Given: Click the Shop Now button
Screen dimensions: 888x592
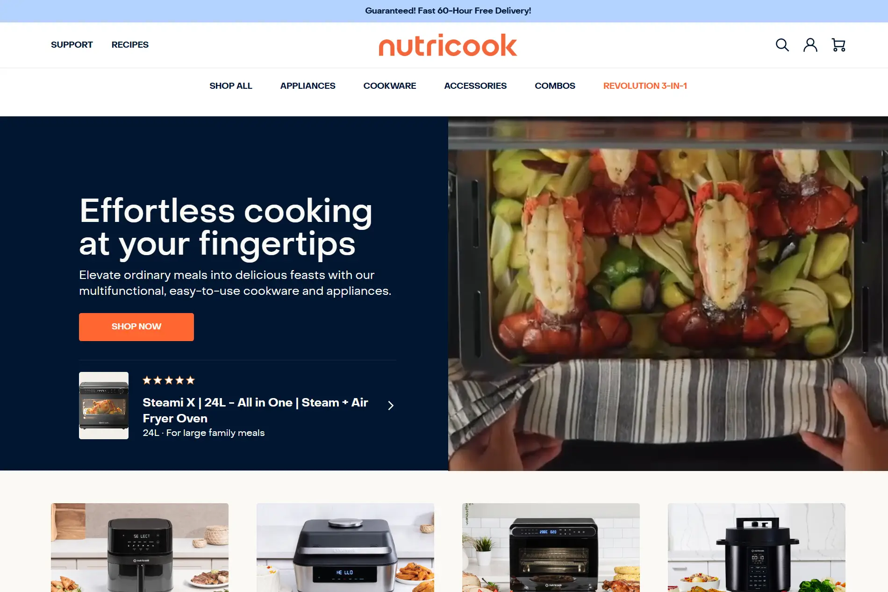Looking at the screenshot, I should coord(136,327).
